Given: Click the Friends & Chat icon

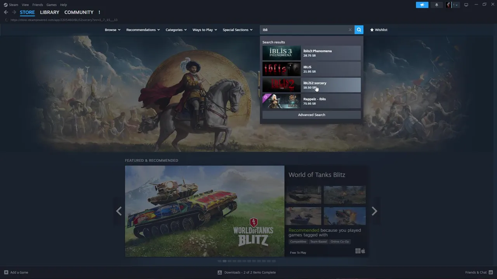Looking at the screenshot, I should 491,272.
